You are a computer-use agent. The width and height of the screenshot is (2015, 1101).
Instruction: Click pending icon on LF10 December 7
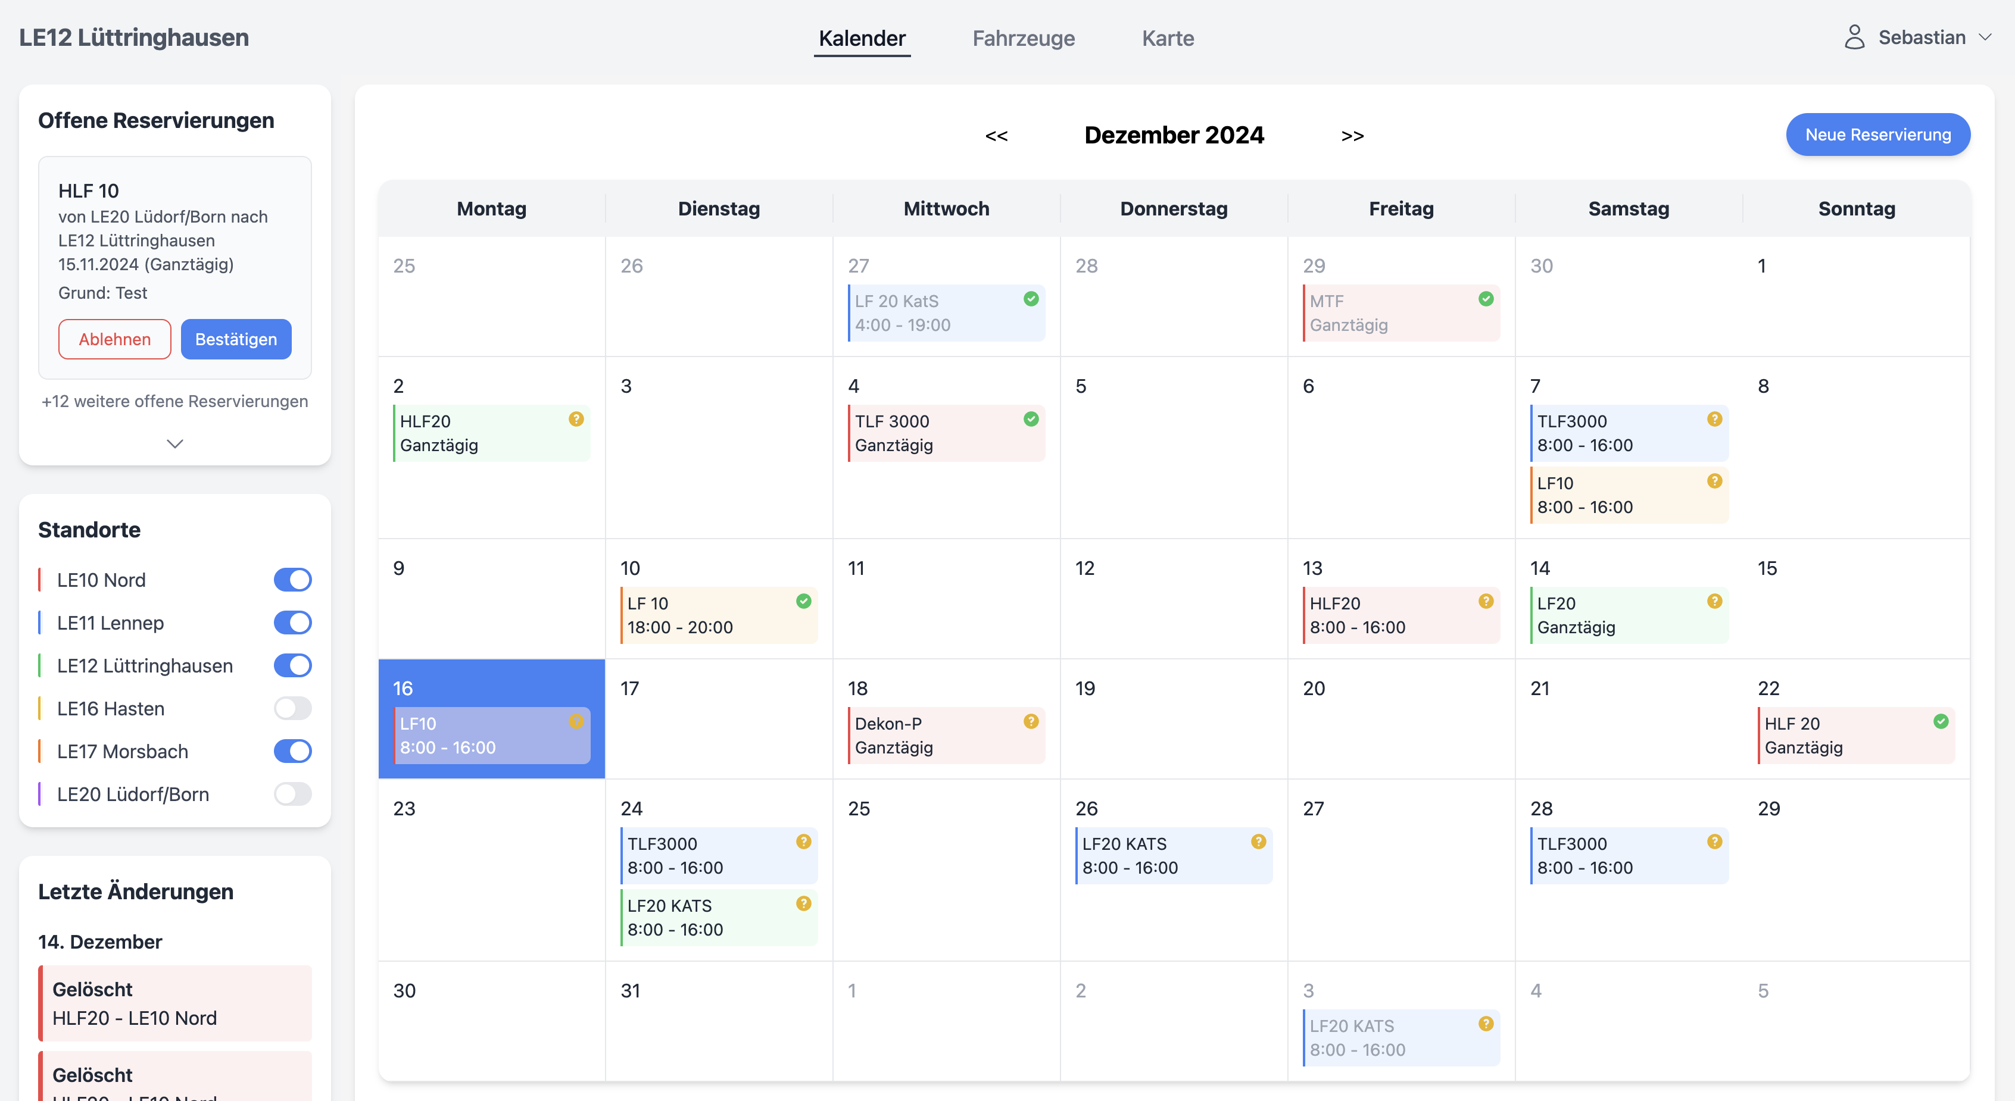[x=1715, y=481]
